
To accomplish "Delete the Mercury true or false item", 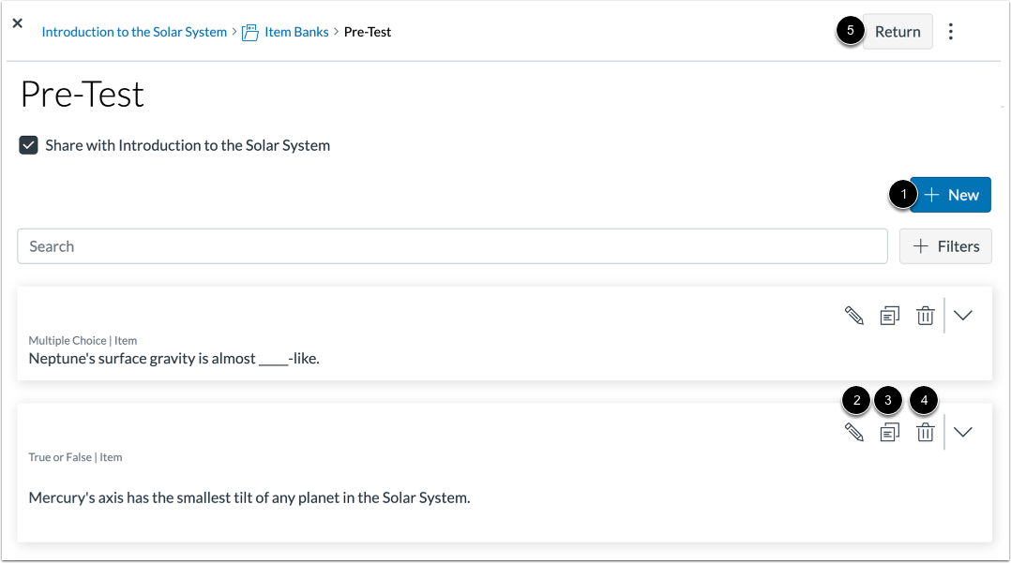I will pyautogui.click(x=926, y=432).
